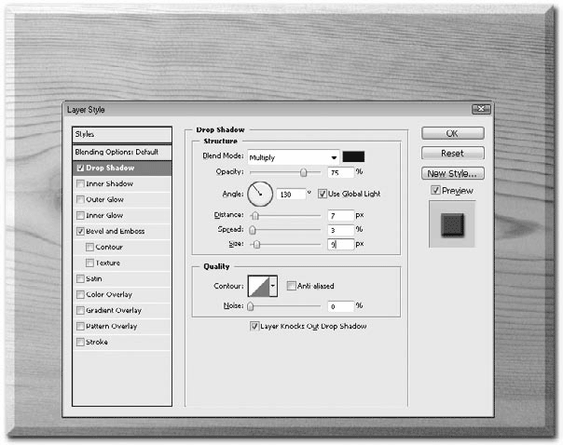The image size is (563, 445).
Task: Click the OK button
Action: click(x=453, y=133)
